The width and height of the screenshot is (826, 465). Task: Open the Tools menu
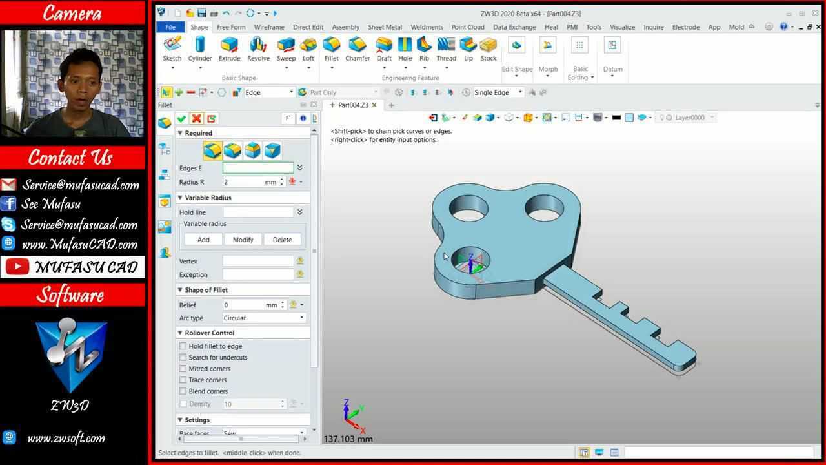click(593, 27)
